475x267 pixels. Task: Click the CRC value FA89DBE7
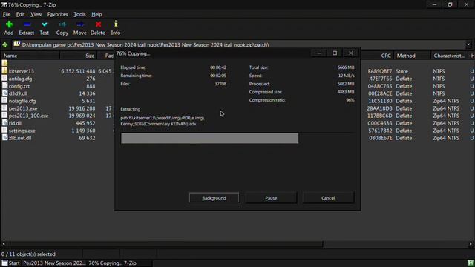(380, 71)
